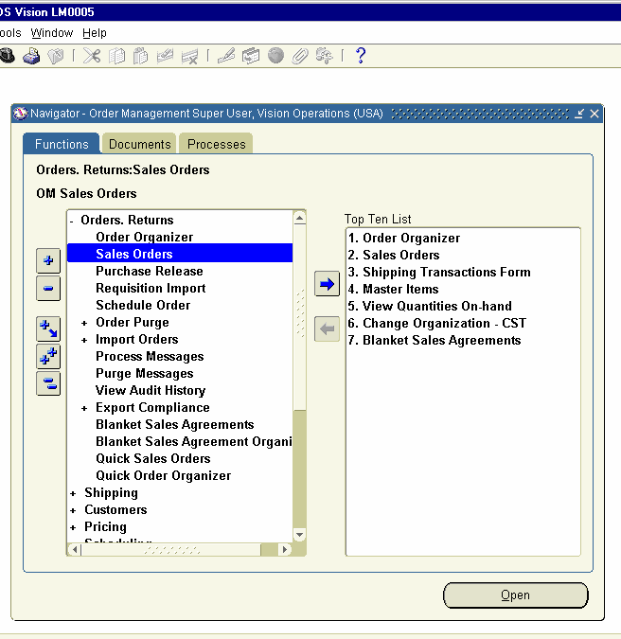The width and height of the screenshot is (621, 639).
Task: Click the Cut scissors toolbar icon
Action: [x=92, y=56]
